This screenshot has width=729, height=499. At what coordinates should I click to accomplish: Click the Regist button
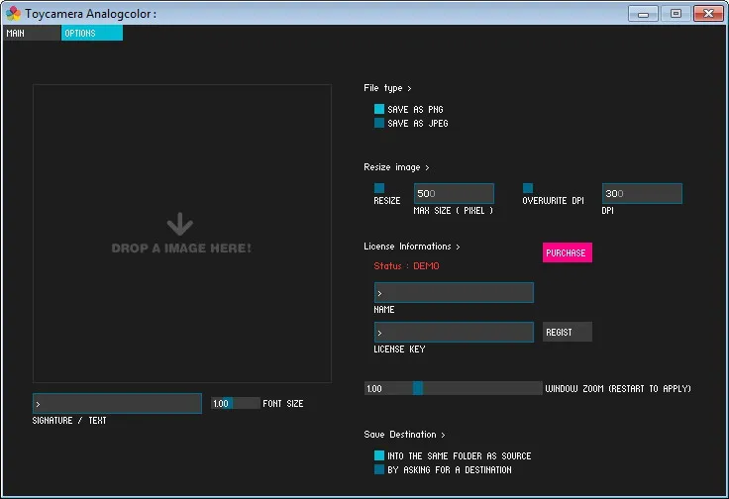pyautogui.click(x=568, y=332)
